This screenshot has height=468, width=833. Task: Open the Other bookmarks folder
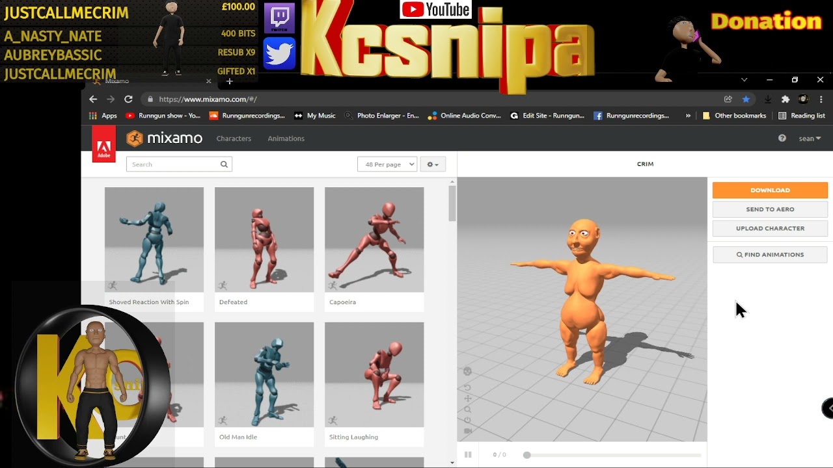(734, 116)
